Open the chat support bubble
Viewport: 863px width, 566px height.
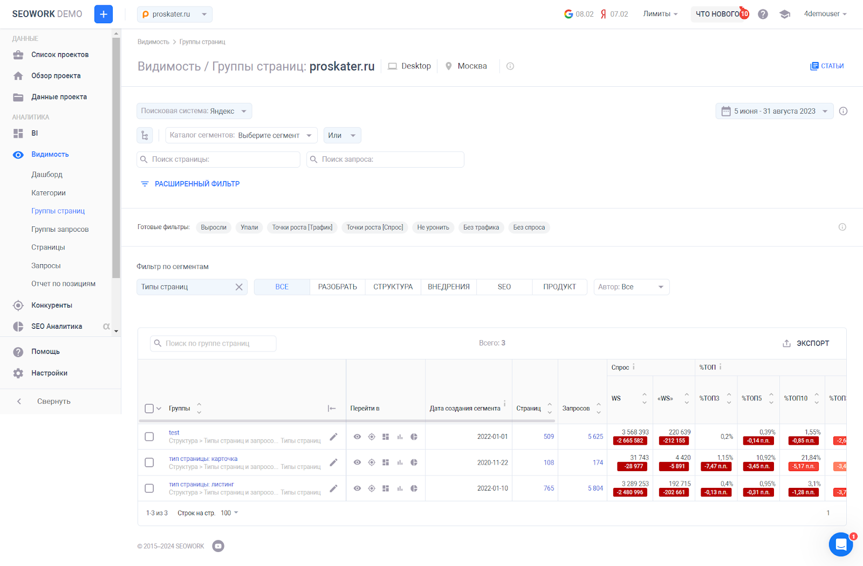pyautogui.click(x=841, y=544)
